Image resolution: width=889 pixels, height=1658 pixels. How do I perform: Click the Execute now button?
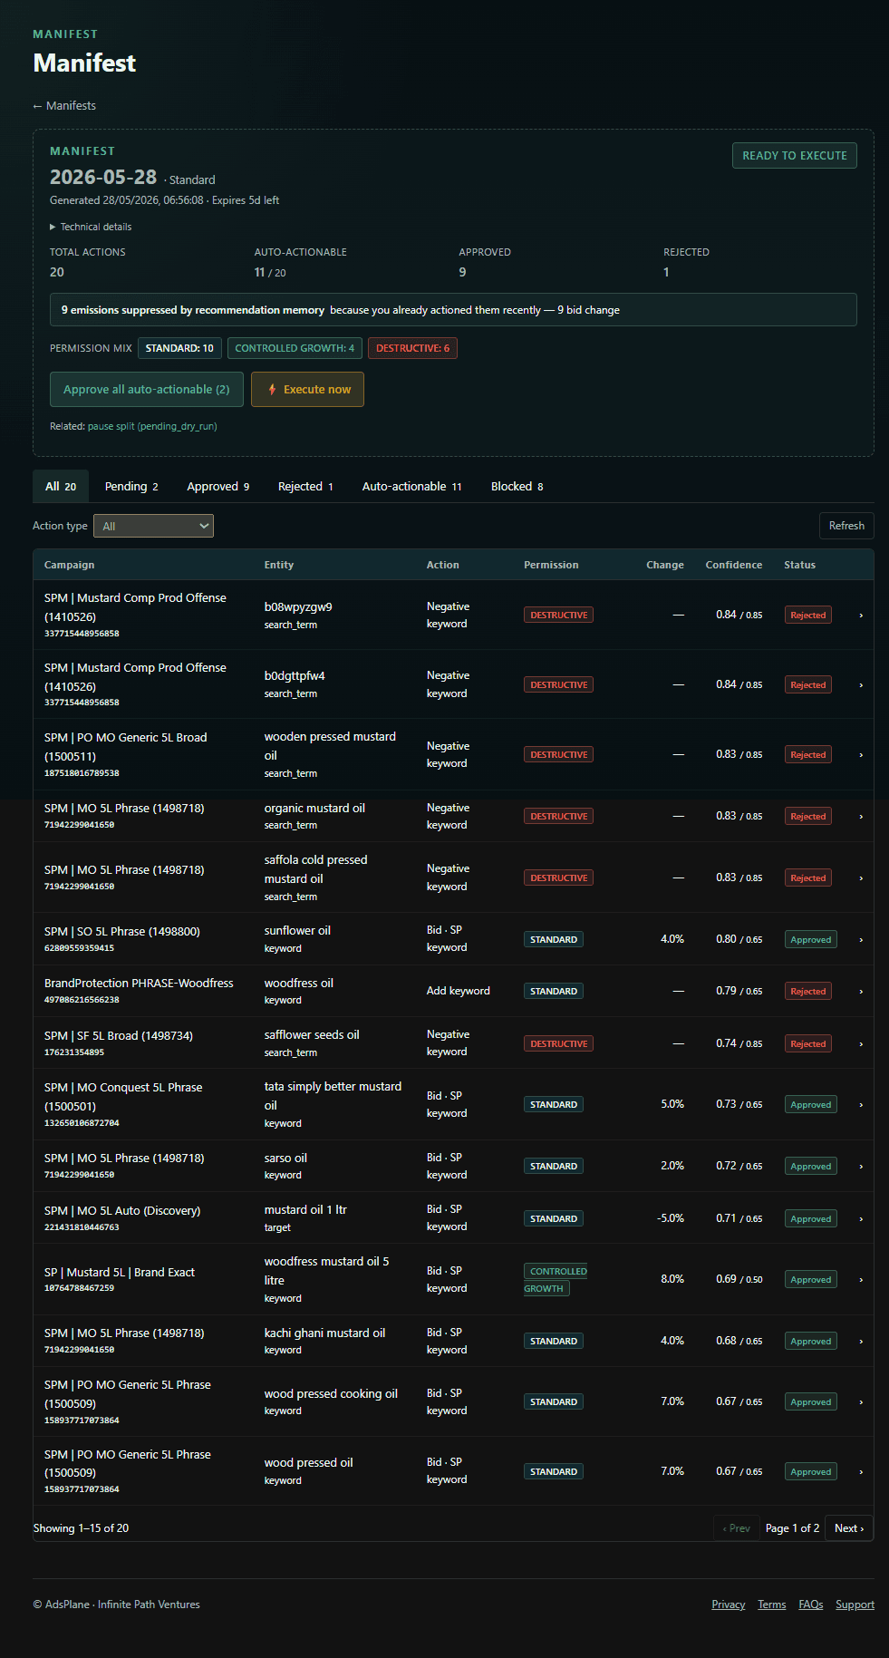click(x=307, y=390)
